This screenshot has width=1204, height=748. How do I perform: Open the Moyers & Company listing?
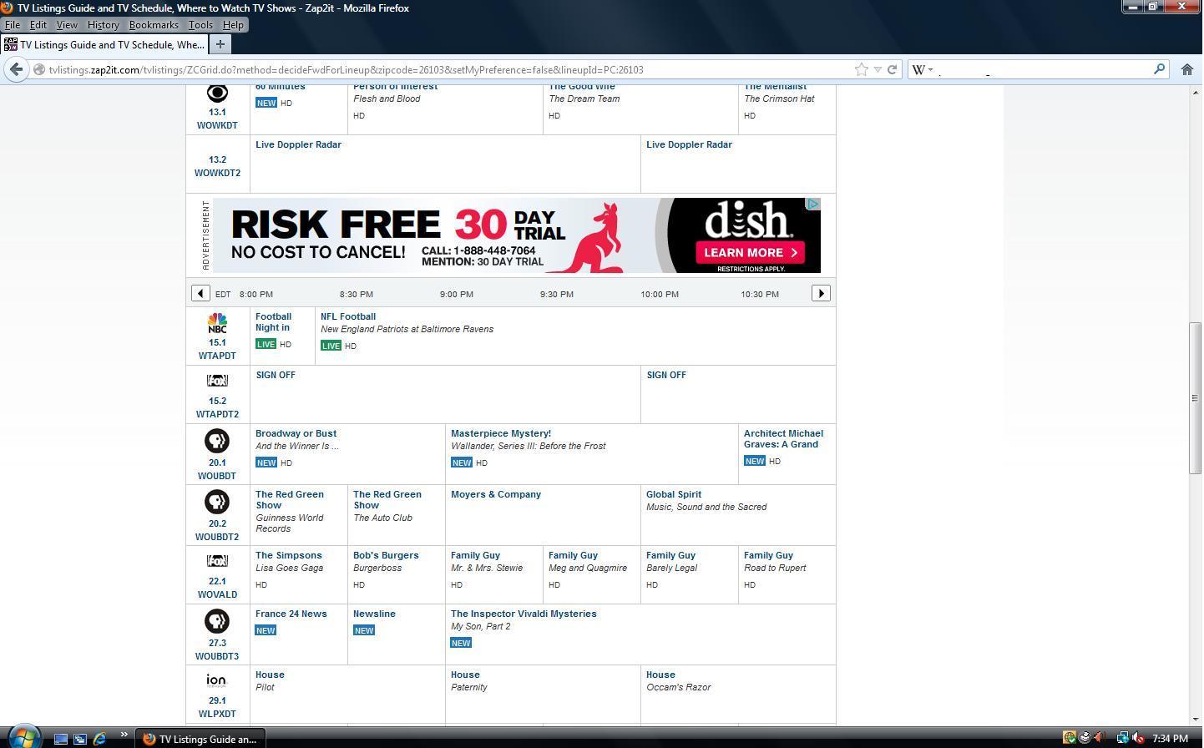(496, 494)
